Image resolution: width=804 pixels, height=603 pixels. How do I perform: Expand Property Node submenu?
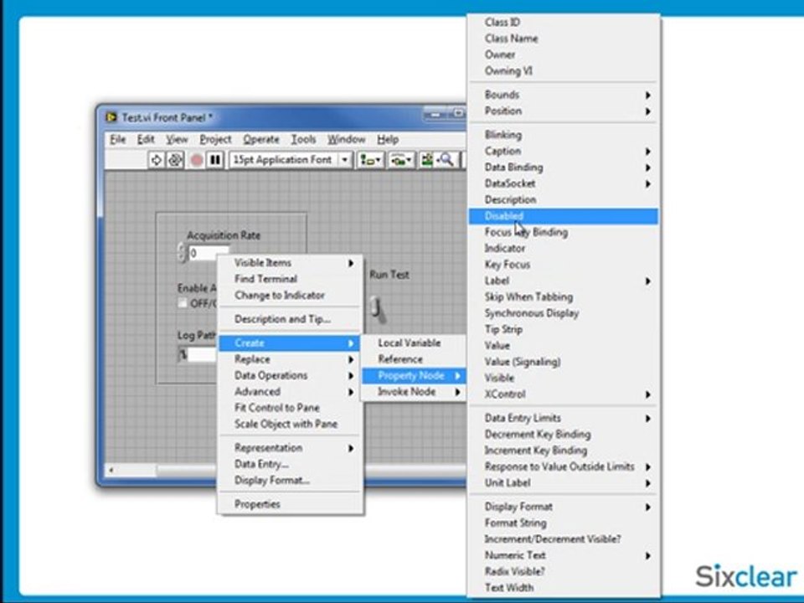(413, 376)
